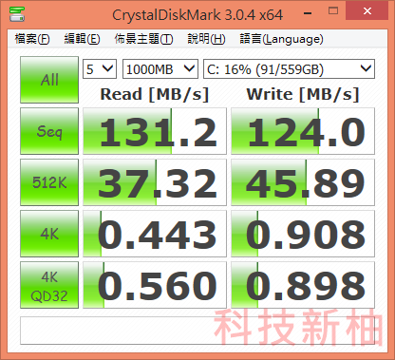Open the 檔案(F) menu
The height and width of the screenshot is (360, 395).
pos(32,39)
